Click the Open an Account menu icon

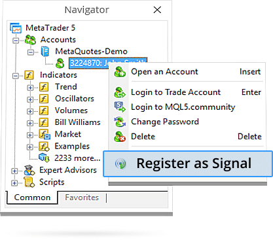coord(120,72)
